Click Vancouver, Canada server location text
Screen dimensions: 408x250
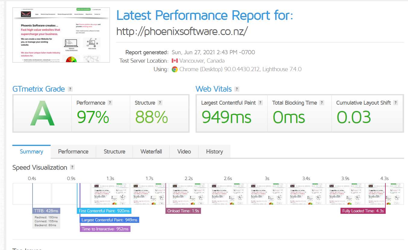click(202, 61)
